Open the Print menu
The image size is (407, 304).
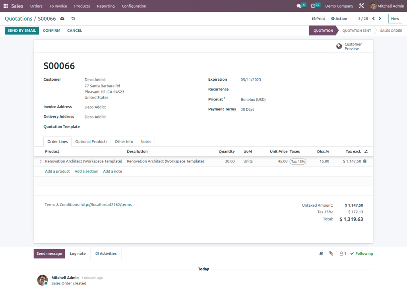coord(318,19)
